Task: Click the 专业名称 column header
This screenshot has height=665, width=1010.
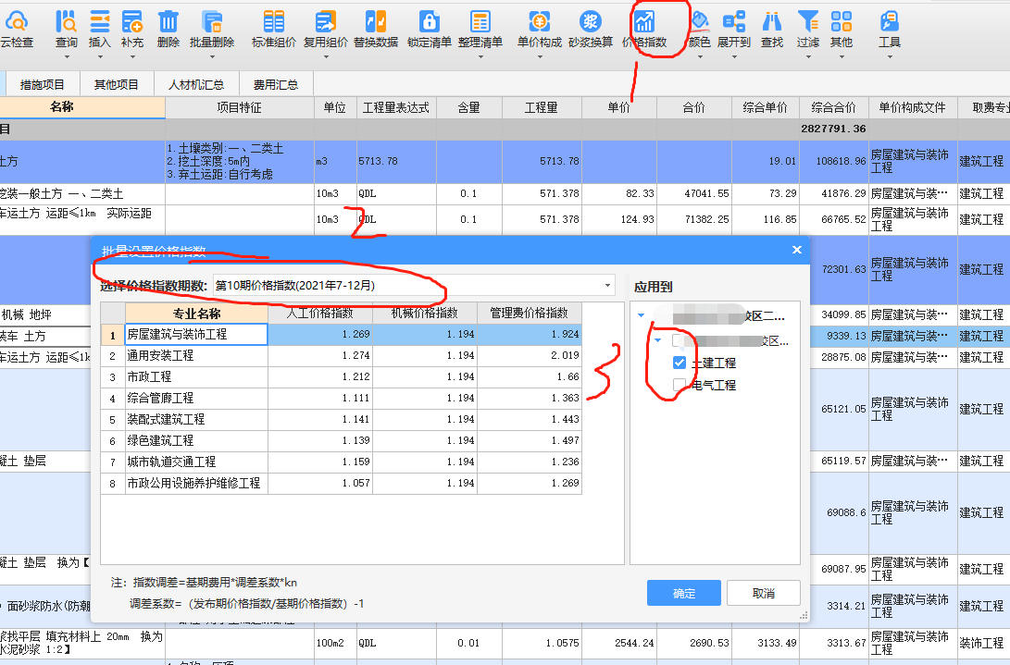Action: [x=196, y=314]
